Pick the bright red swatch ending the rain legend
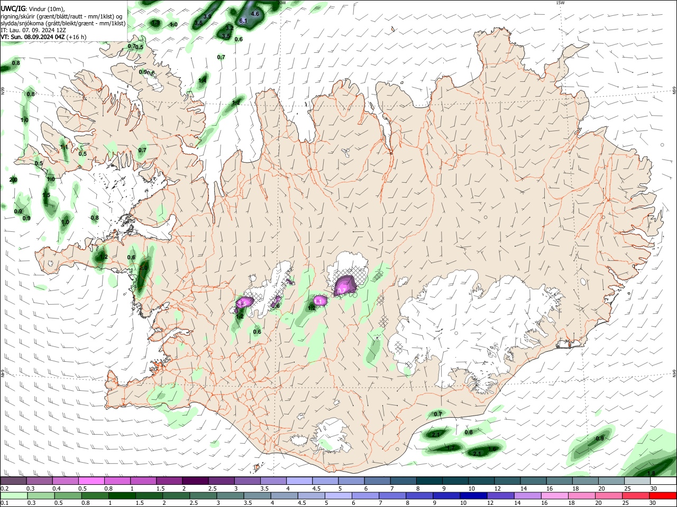677x507 pixels. pos(663,496)
